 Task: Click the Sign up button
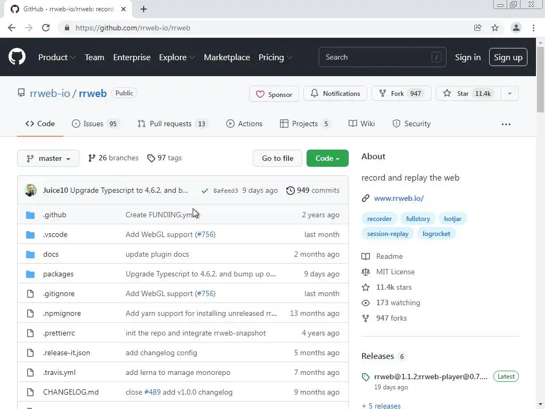click(x=508, y=58)
